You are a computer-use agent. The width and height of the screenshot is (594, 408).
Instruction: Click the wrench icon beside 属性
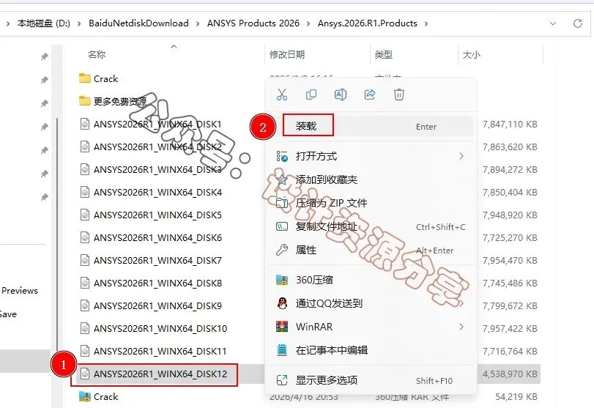pyautogui.click(x=282, y=250)
